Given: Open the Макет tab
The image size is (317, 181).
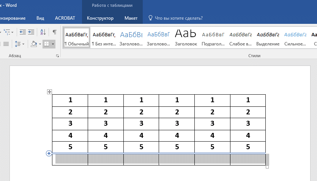Looking at the screenshot, I should pos(131,18).
